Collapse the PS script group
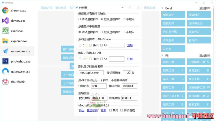This screenshot has height=121, width=216. (162, 55)
